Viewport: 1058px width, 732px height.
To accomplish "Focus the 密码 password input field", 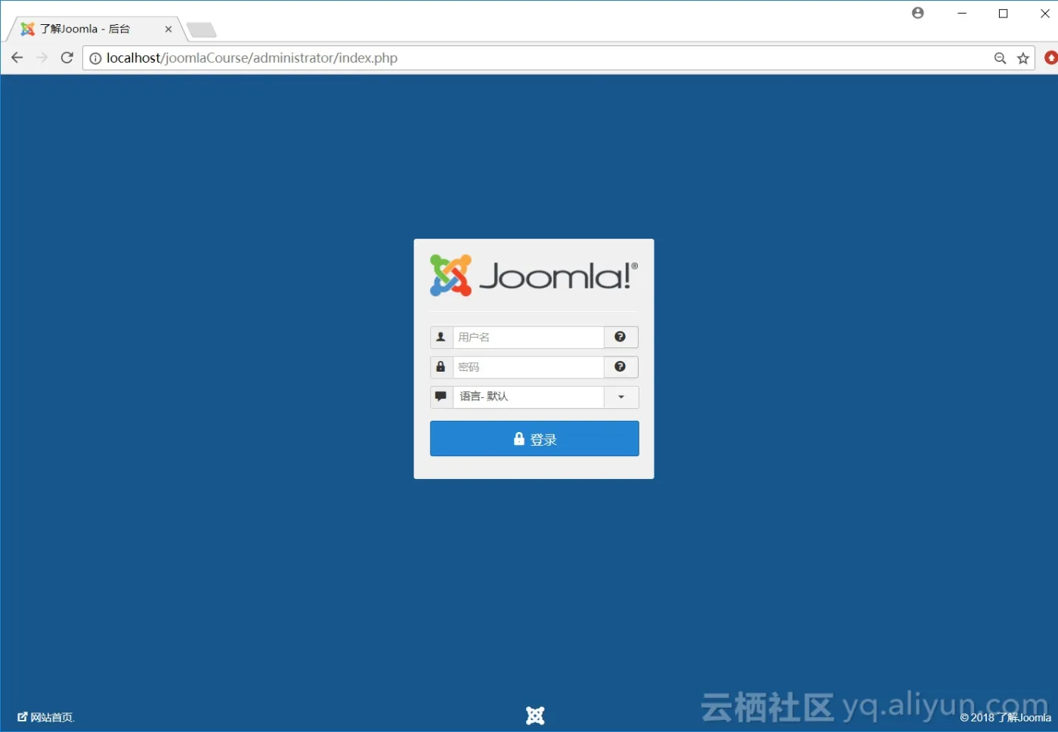I will pyautogui.click(x=528, y=367).
